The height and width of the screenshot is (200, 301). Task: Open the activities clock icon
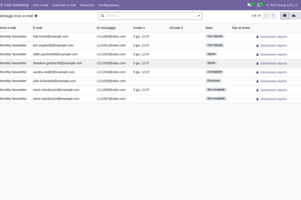click(x=259, y=5)
